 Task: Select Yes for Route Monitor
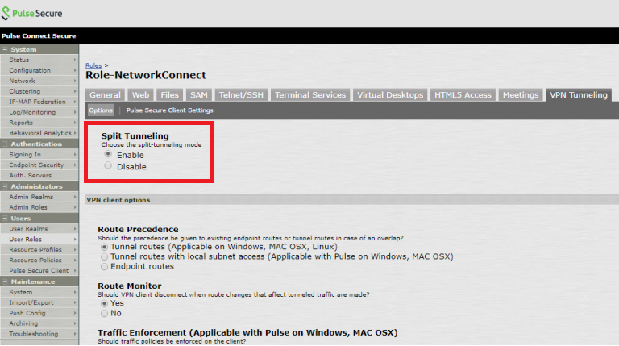[104, 303]
